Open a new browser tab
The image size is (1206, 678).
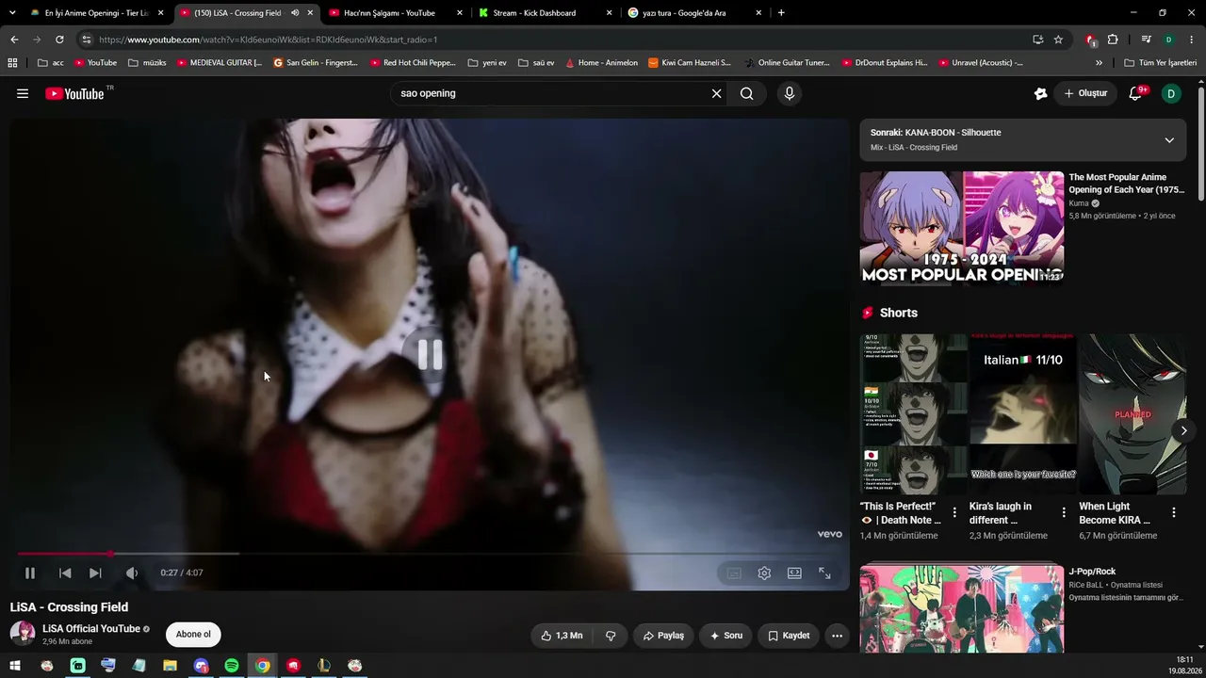pos(781,13)
